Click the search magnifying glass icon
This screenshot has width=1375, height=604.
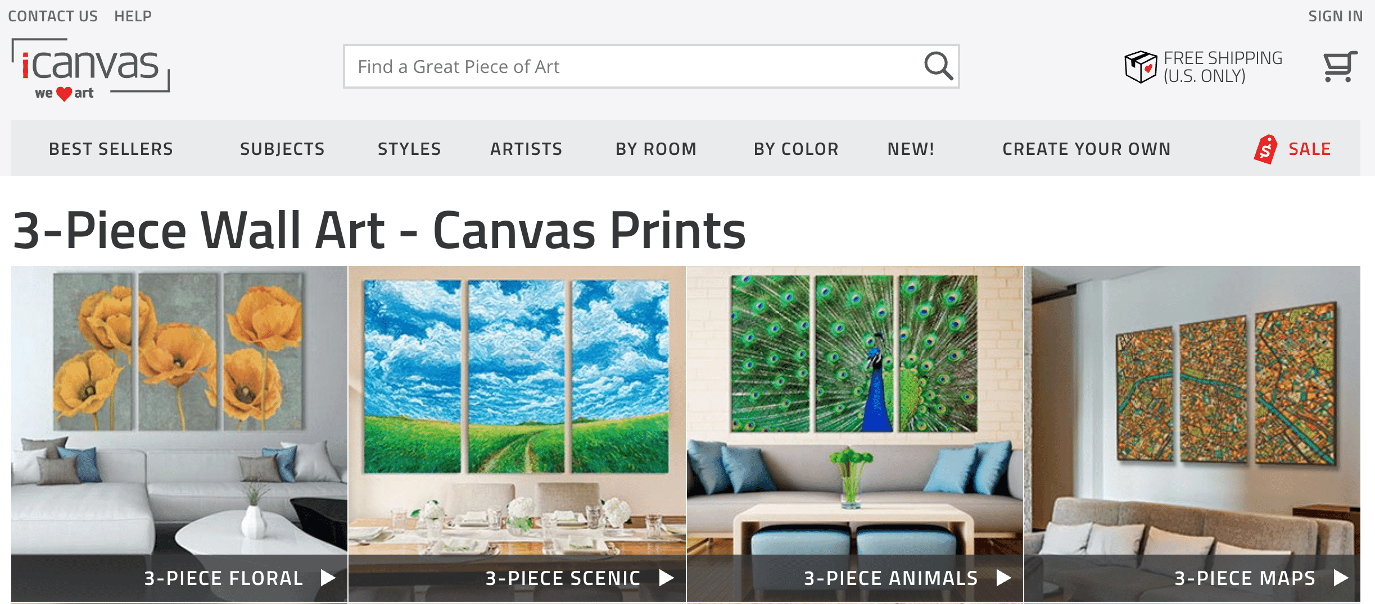point(938,66)
